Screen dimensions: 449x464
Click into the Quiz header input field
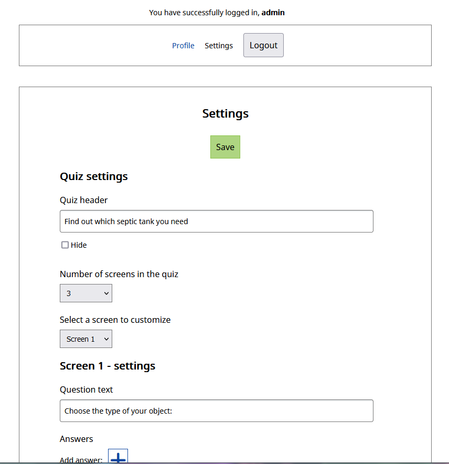tap(216, 222)
